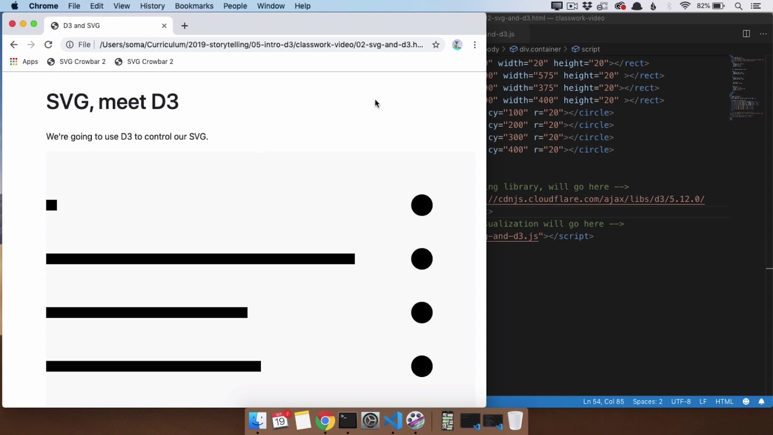Split the VS Code editor
Image resolution: width=773 pixels, height=435 pixels.
(x=746, y=34)
